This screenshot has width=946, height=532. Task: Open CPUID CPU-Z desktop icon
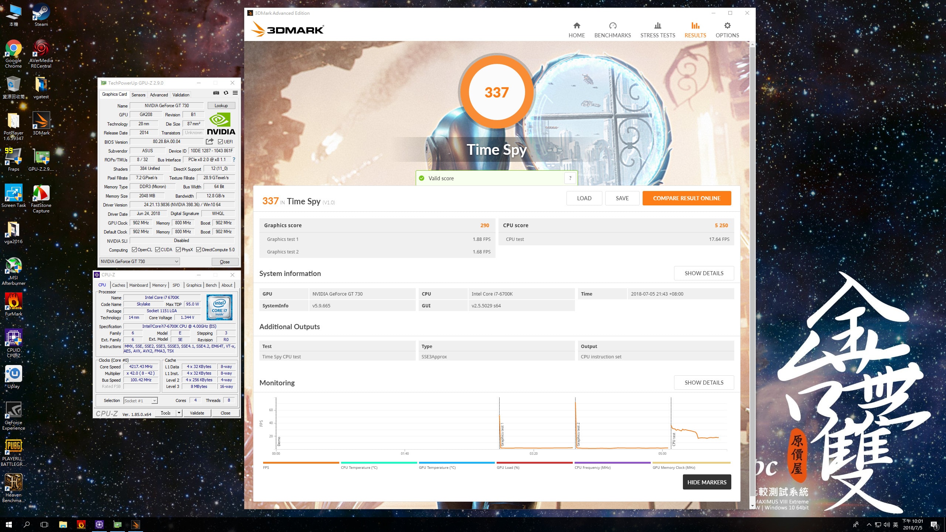point(14,344)
